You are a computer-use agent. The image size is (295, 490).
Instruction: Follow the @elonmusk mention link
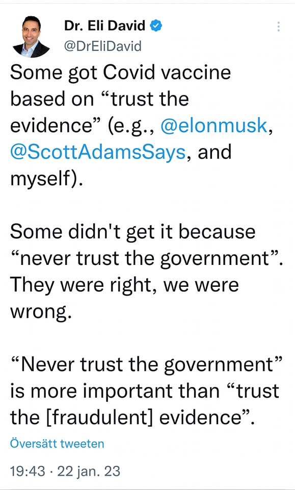[214, 126]
